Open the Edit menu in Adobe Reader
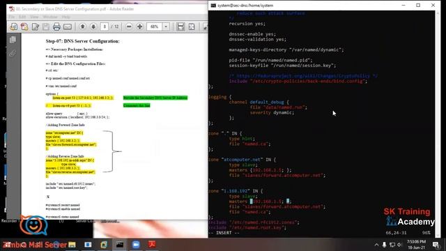 (22, 17)
